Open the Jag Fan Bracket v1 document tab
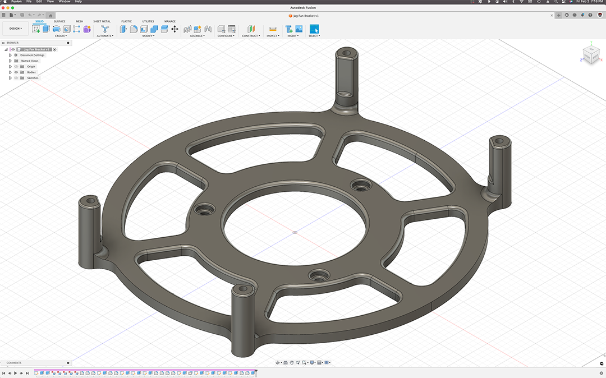606x378 pixels. 304,16
